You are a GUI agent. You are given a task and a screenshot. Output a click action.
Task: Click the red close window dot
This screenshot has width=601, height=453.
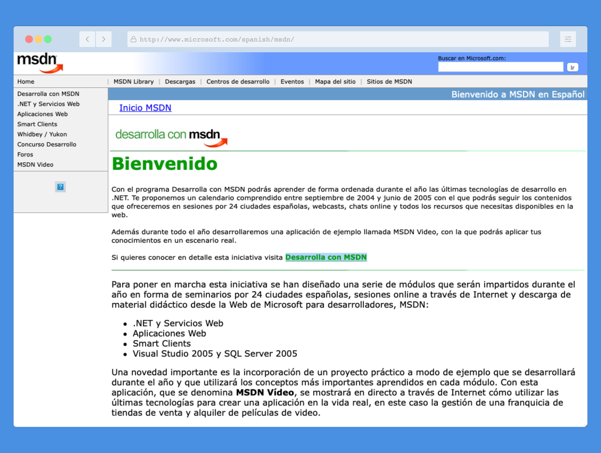tap(29, 39)
